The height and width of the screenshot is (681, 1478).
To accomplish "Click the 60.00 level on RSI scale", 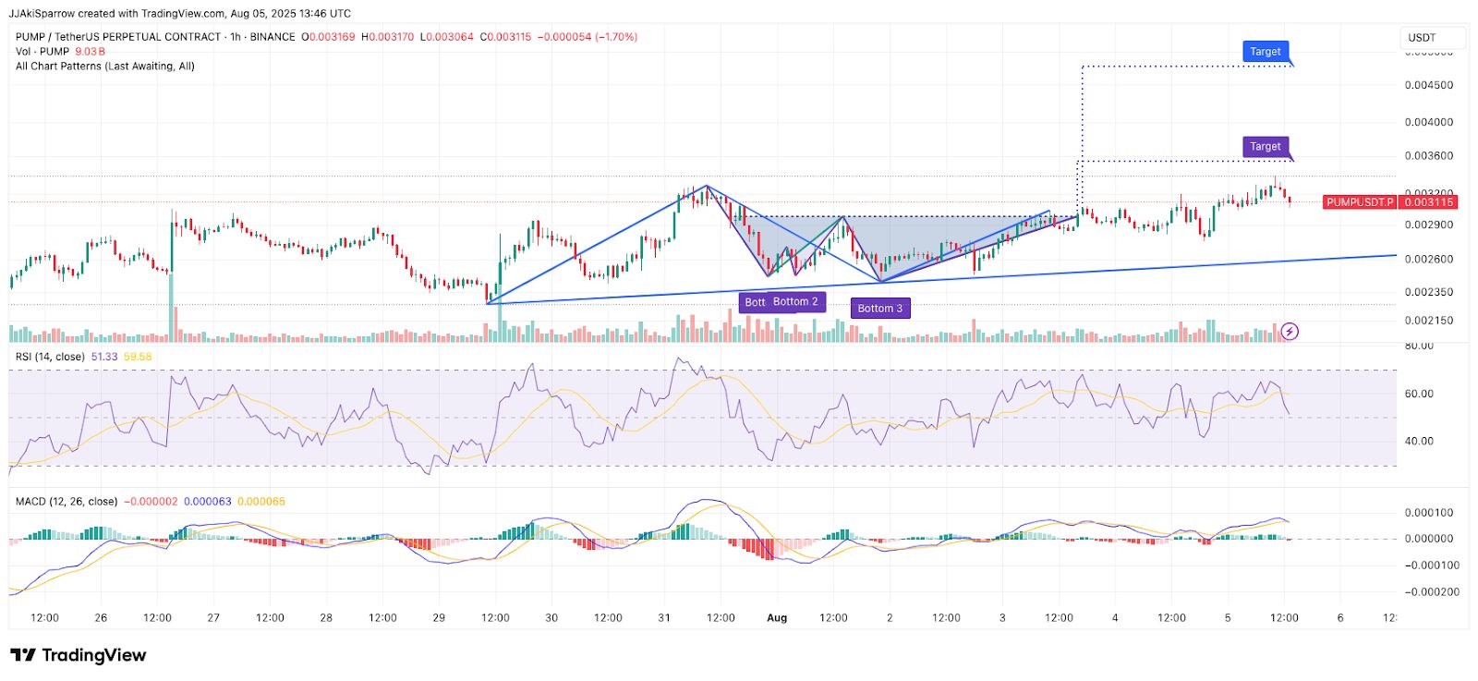I will [x=1419, y=394].
